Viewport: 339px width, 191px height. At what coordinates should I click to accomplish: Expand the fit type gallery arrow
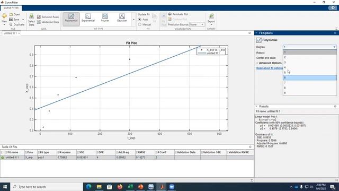tap(133, 20)
